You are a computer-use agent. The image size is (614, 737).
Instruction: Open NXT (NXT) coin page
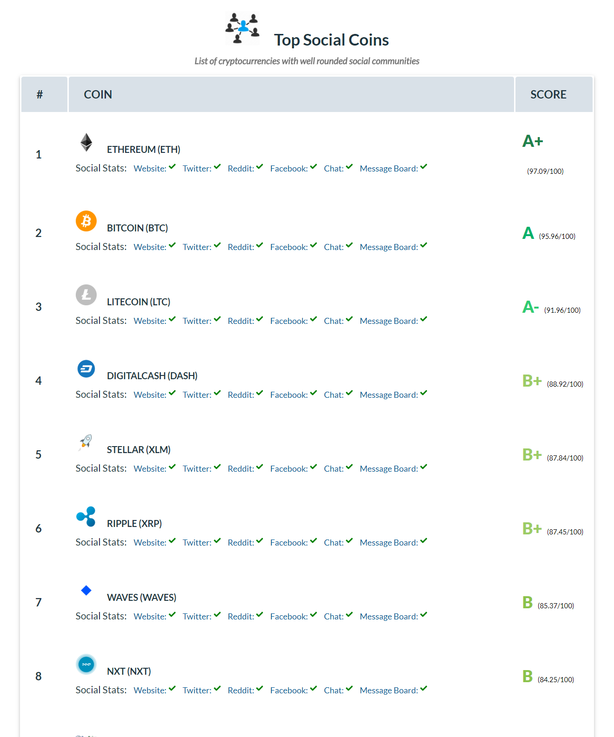point(129,671)
